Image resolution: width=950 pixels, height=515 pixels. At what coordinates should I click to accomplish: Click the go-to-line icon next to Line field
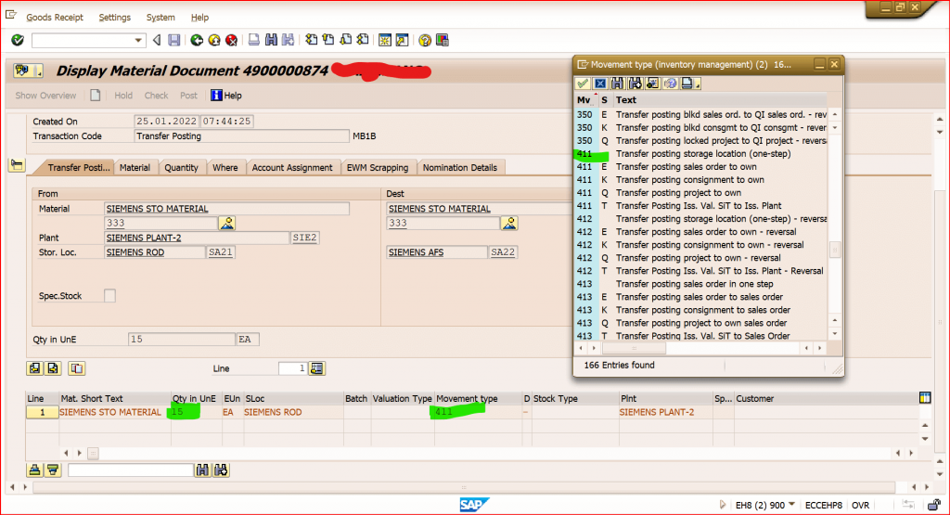pos(317,367)
